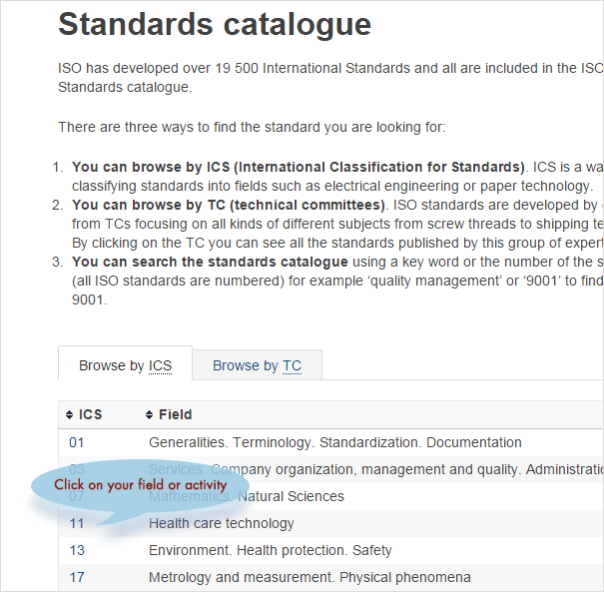The height and width of the screenshot is (592, 604).
Task: Click the sort arrows beside ICS column header
Action: pyautogui.click(x=70, y=414)
